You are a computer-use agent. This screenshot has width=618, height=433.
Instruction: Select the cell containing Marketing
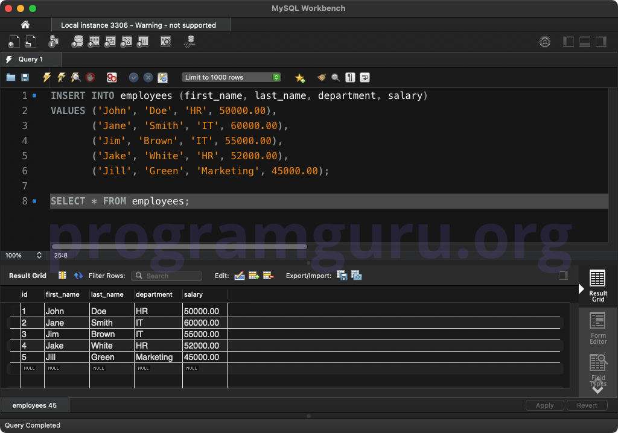[159, 357]
